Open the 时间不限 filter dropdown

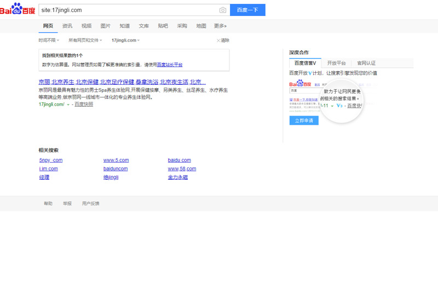[49, 41]
